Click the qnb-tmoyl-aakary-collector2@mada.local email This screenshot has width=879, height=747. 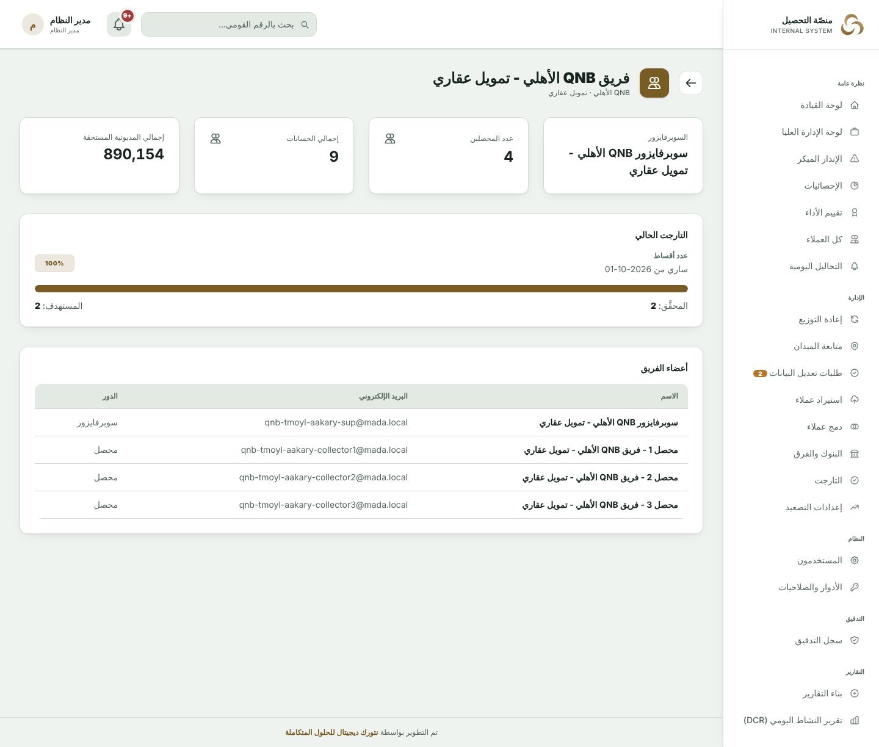click(324, 477)
